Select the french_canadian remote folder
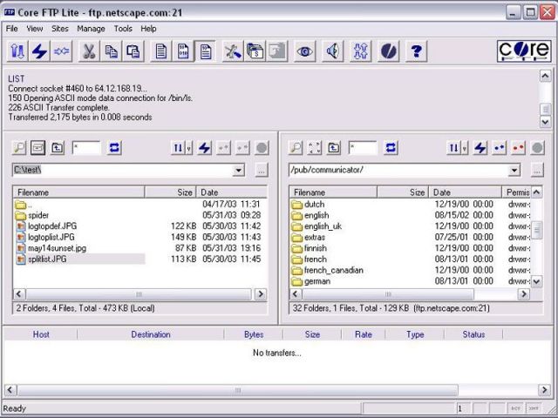558x418 pixels. 333,270
